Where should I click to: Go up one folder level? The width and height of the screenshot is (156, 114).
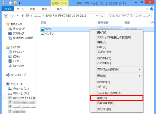22,16
